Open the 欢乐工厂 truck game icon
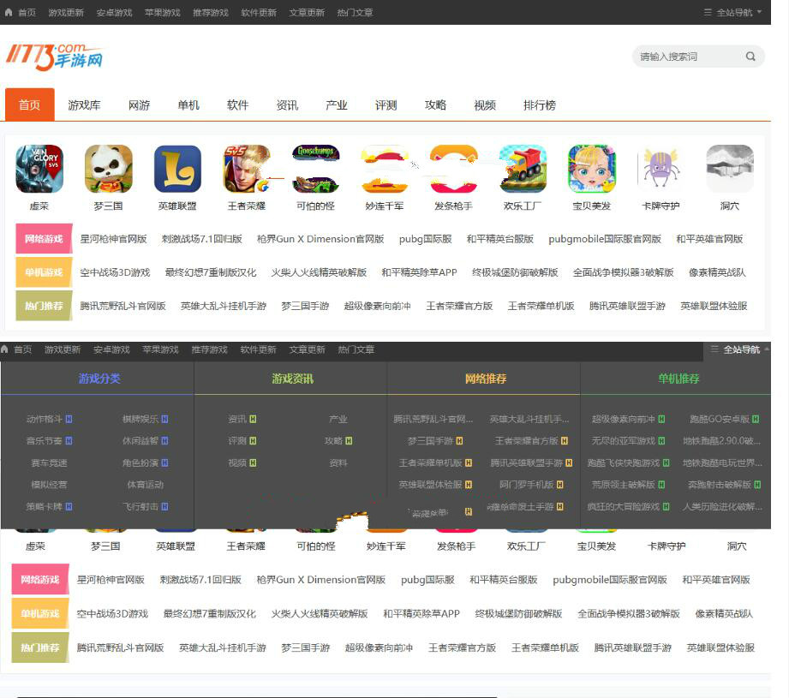The height and width of the screenshot is (698, 789). (x=523, y=169)
